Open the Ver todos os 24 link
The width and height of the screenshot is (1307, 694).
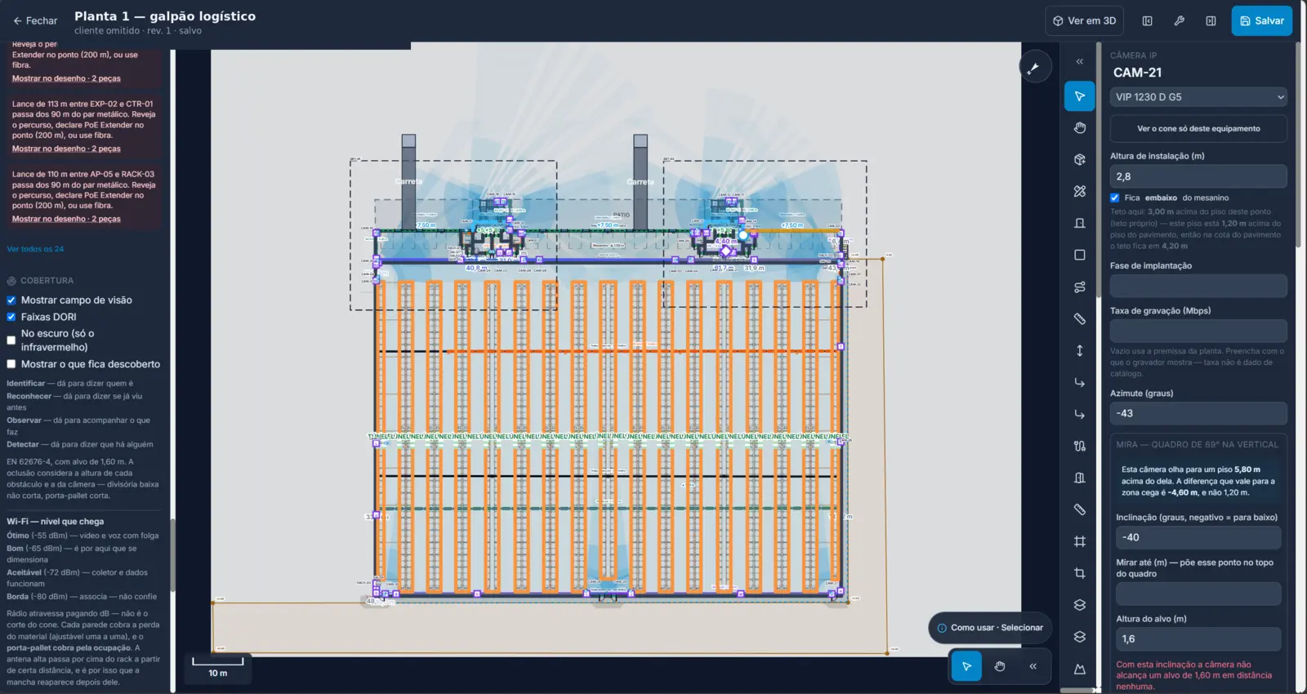35,249
